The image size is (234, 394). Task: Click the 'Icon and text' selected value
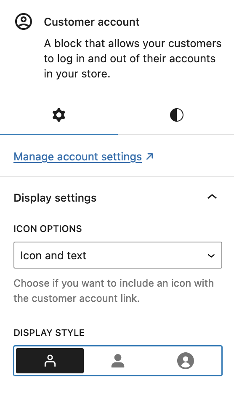point(53,256)
